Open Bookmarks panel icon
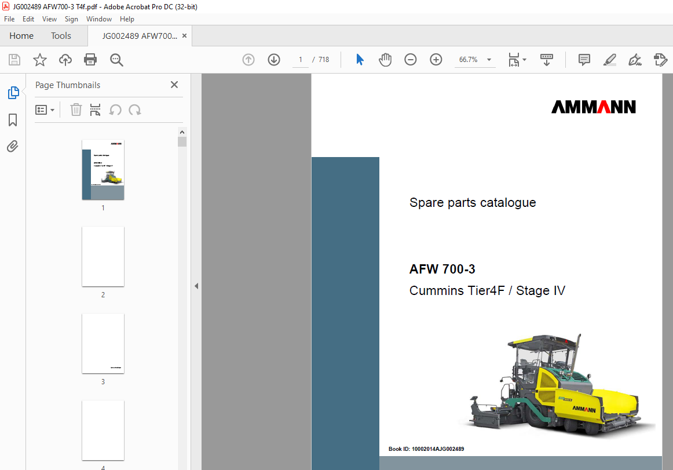The height and width of the screenshot is (470, 673). pyautogui.click(x=13, y=120)
